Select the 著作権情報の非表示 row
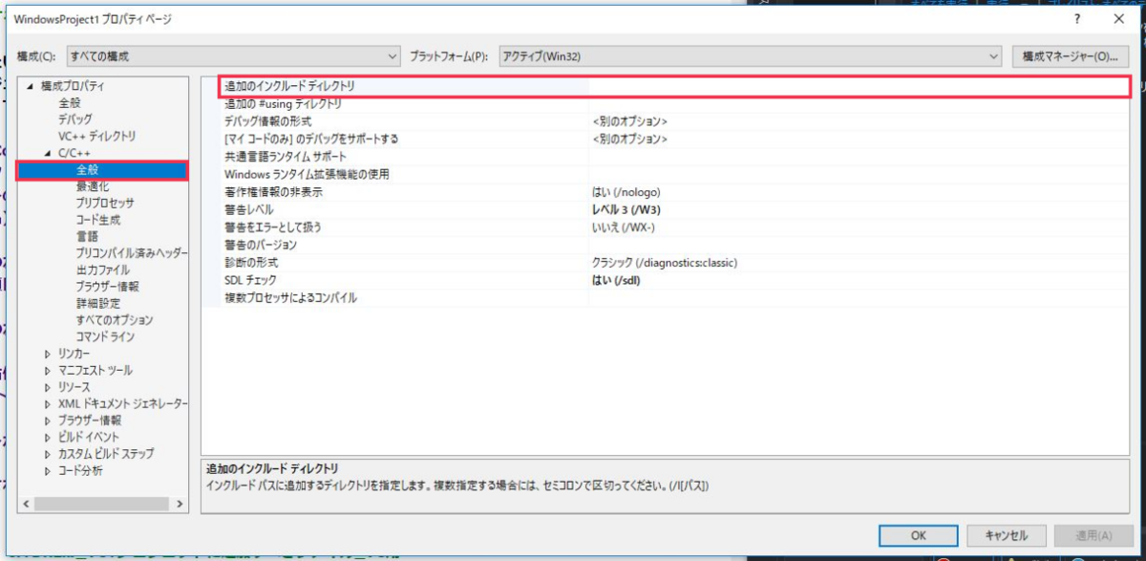1146x561 pixels. [675, 192]
